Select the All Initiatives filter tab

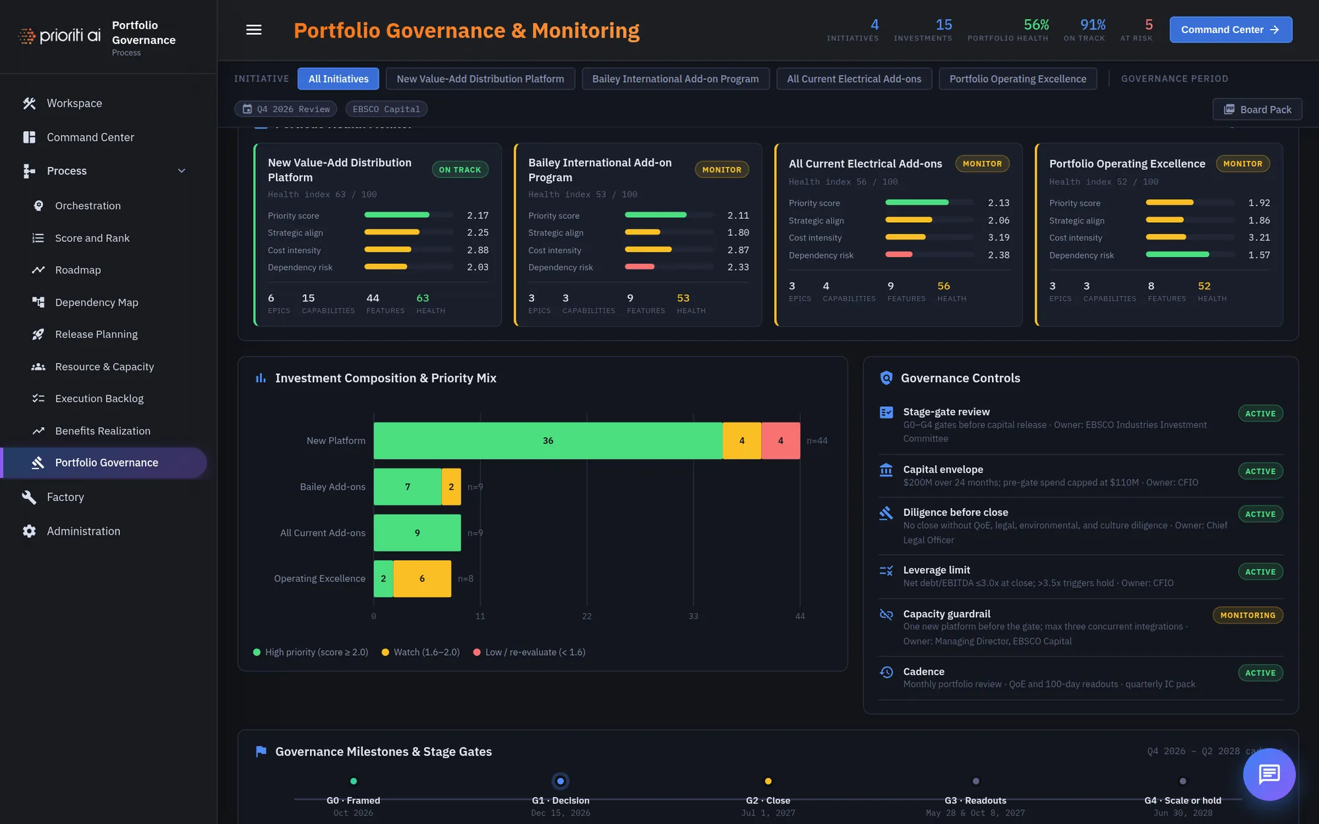338,78
